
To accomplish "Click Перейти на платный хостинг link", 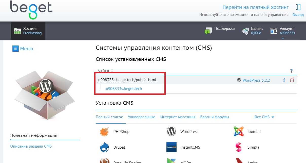I will click(255, 7).
